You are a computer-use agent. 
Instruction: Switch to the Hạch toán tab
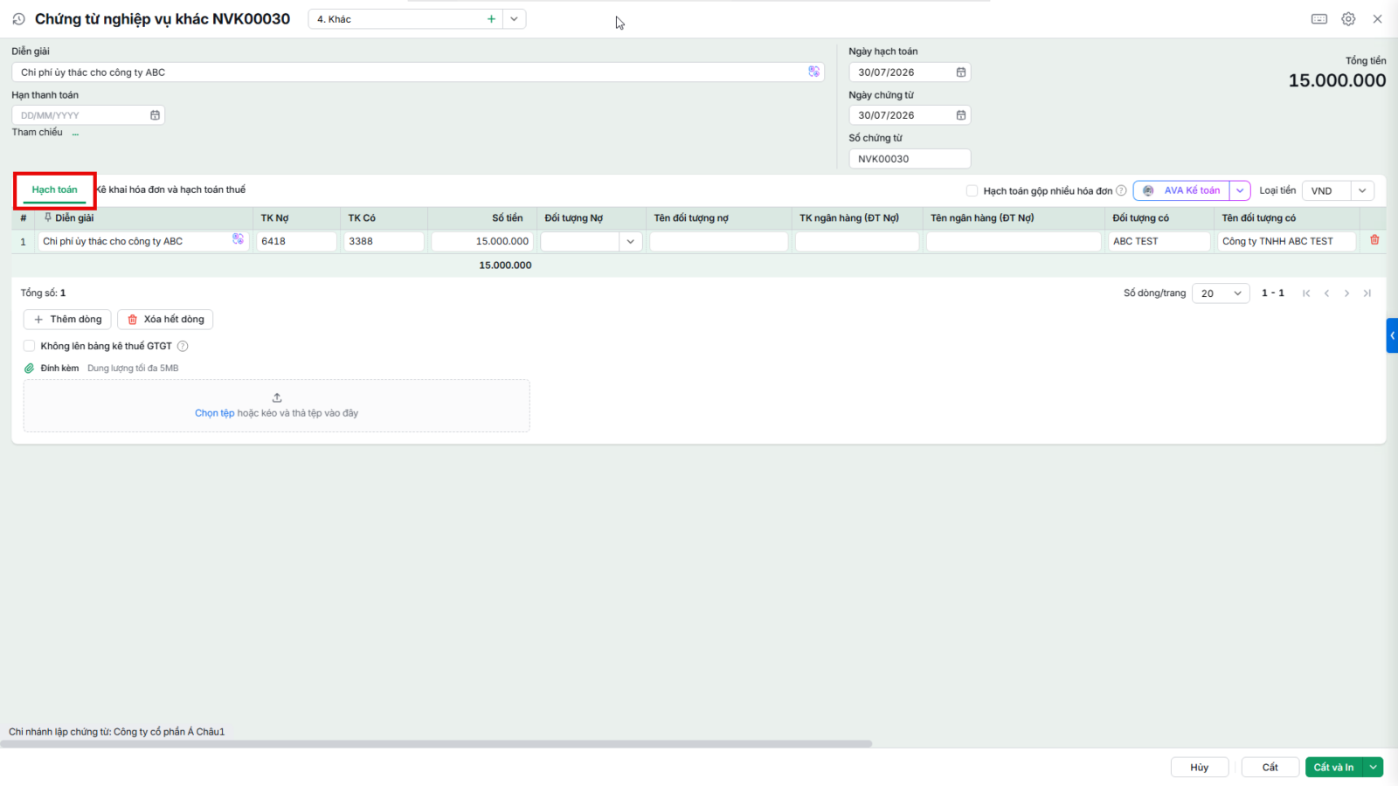[x=54, y=190]
